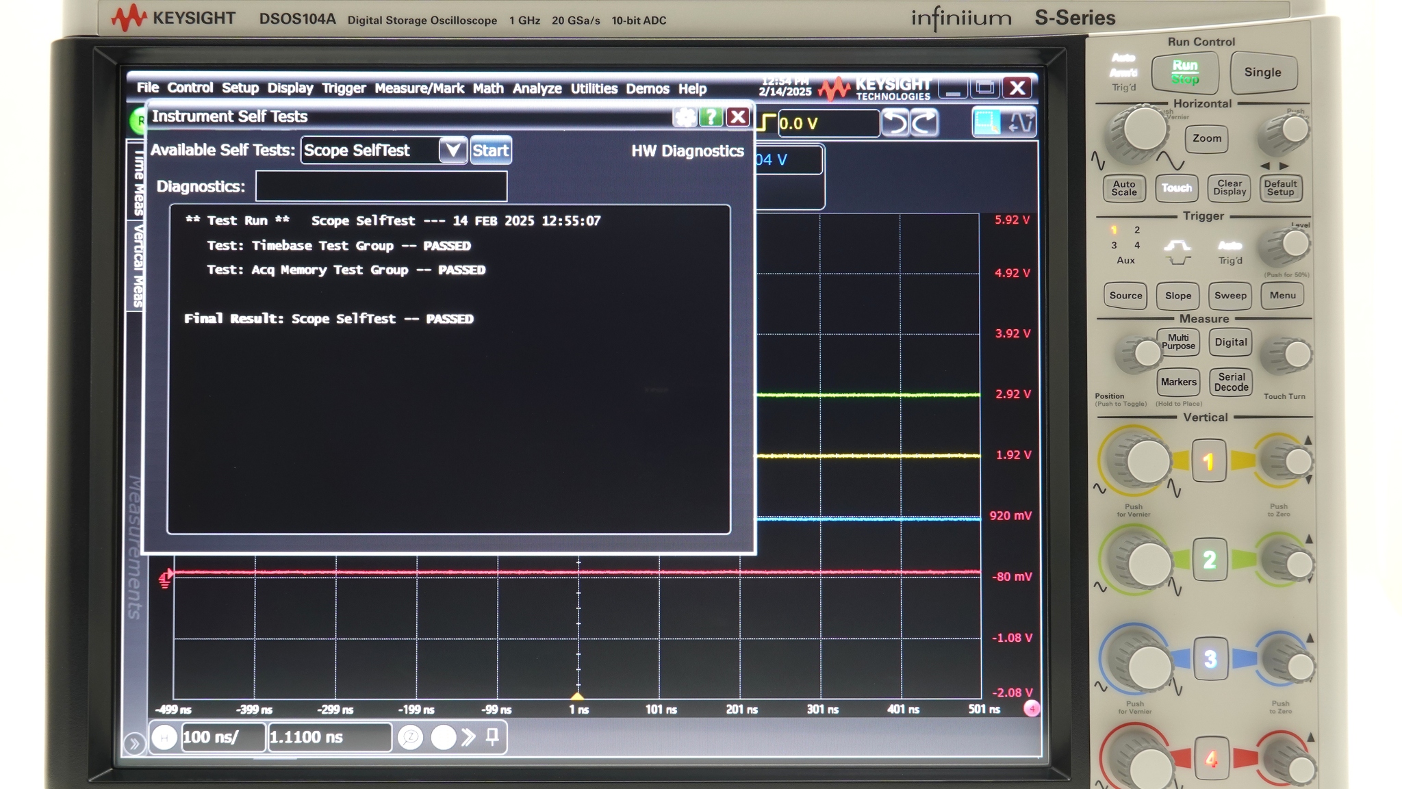Open the Display menu

point(290,88)
